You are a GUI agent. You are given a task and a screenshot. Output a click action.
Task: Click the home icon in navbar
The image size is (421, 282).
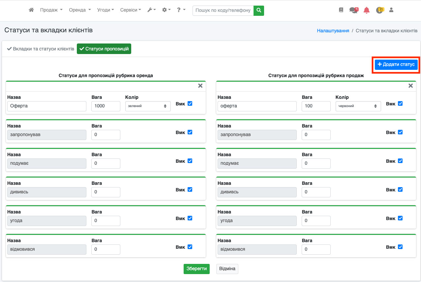(x=31, y=10)
